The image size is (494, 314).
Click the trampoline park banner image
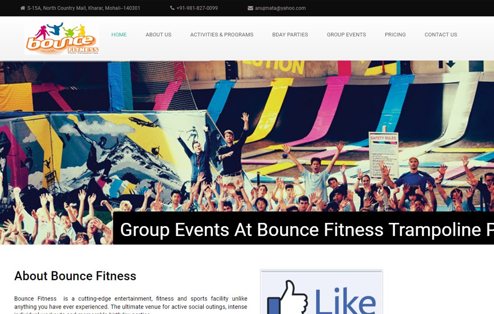(247, 135)
